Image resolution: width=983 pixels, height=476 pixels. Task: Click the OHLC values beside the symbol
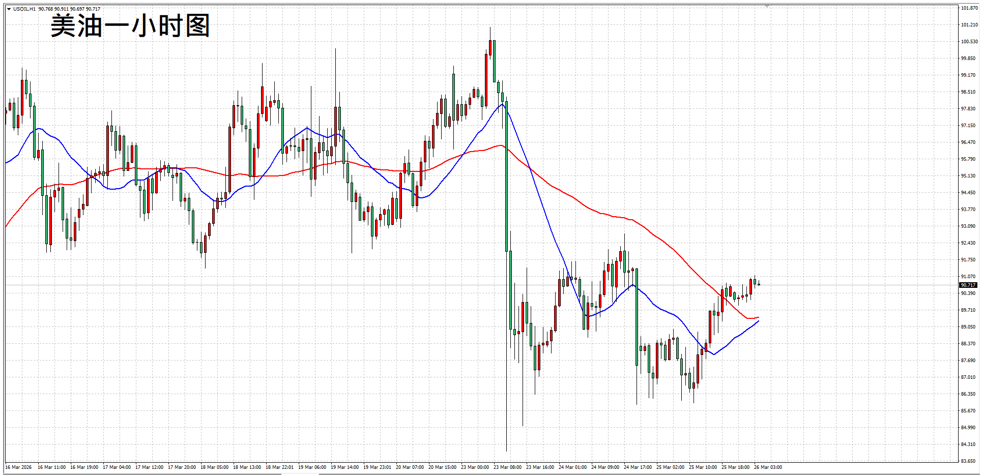coord(69,9)
